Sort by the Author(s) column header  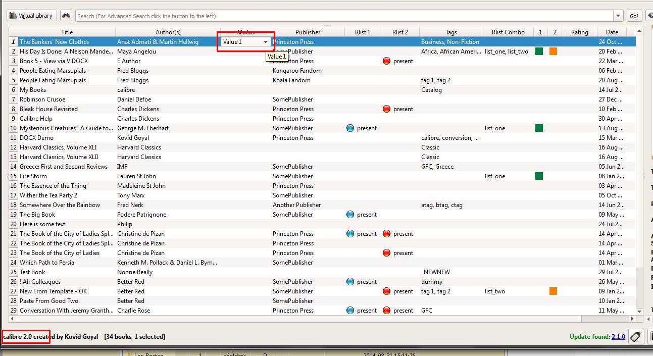tap(168, 32)
